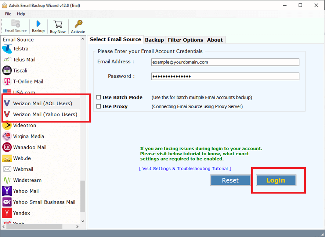
Task: Select the Virgina Media icon
Action: point(7,136)
